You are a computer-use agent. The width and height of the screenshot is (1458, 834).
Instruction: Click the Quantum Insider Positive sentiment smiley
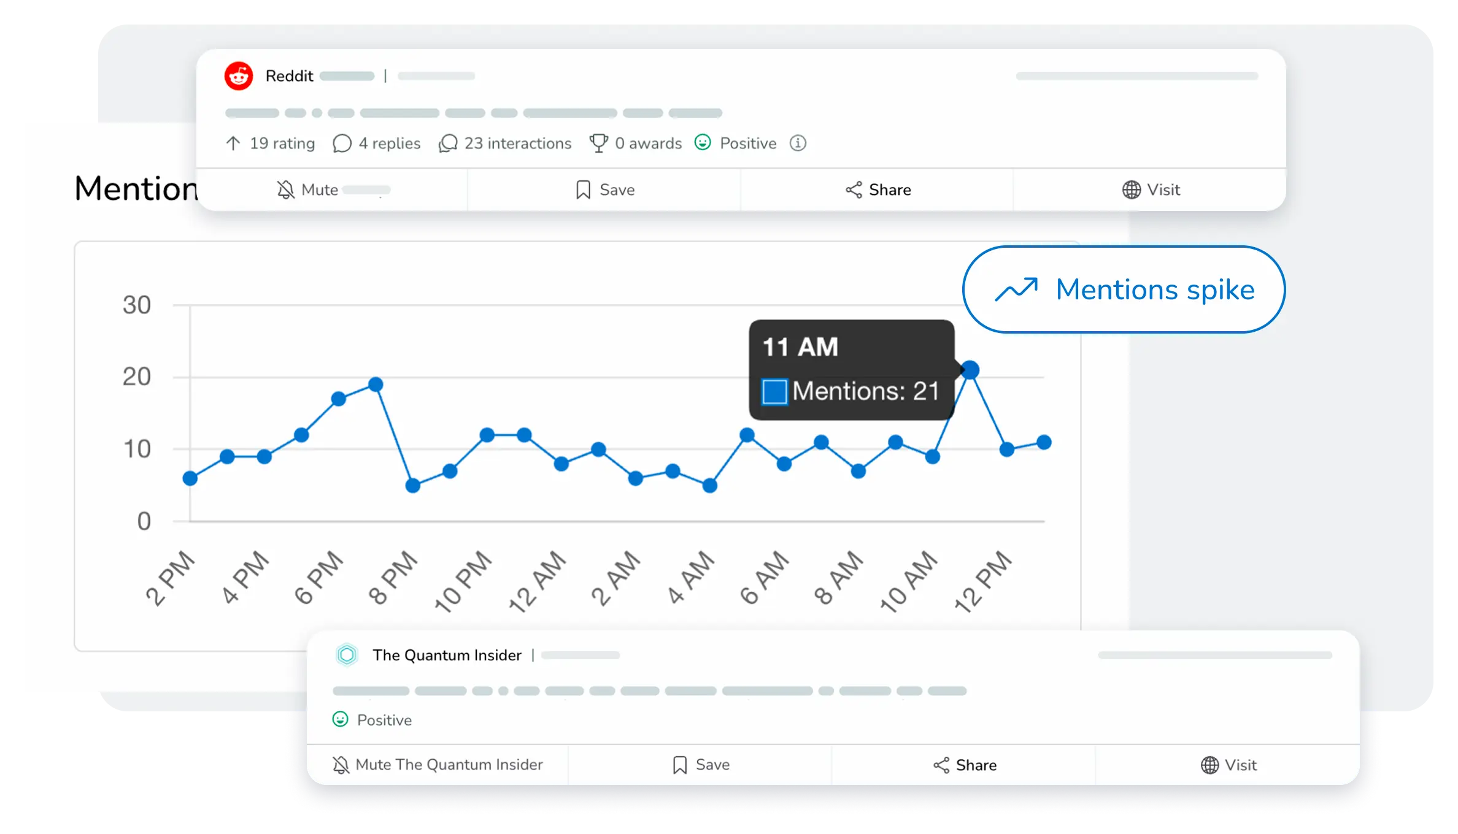[x=341, y=719]
